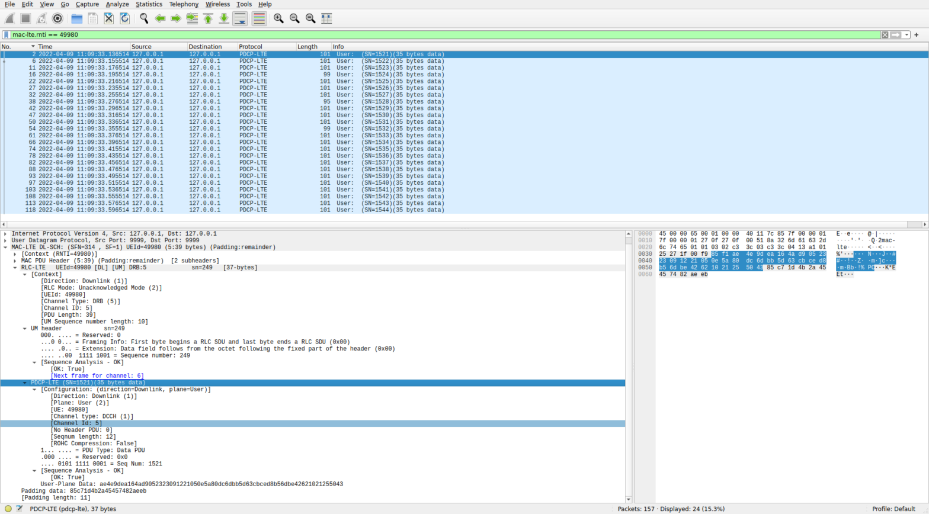The height and width of the screenshot is (514, 929).
Task: Go to the first packet
Action: (208, 19)
